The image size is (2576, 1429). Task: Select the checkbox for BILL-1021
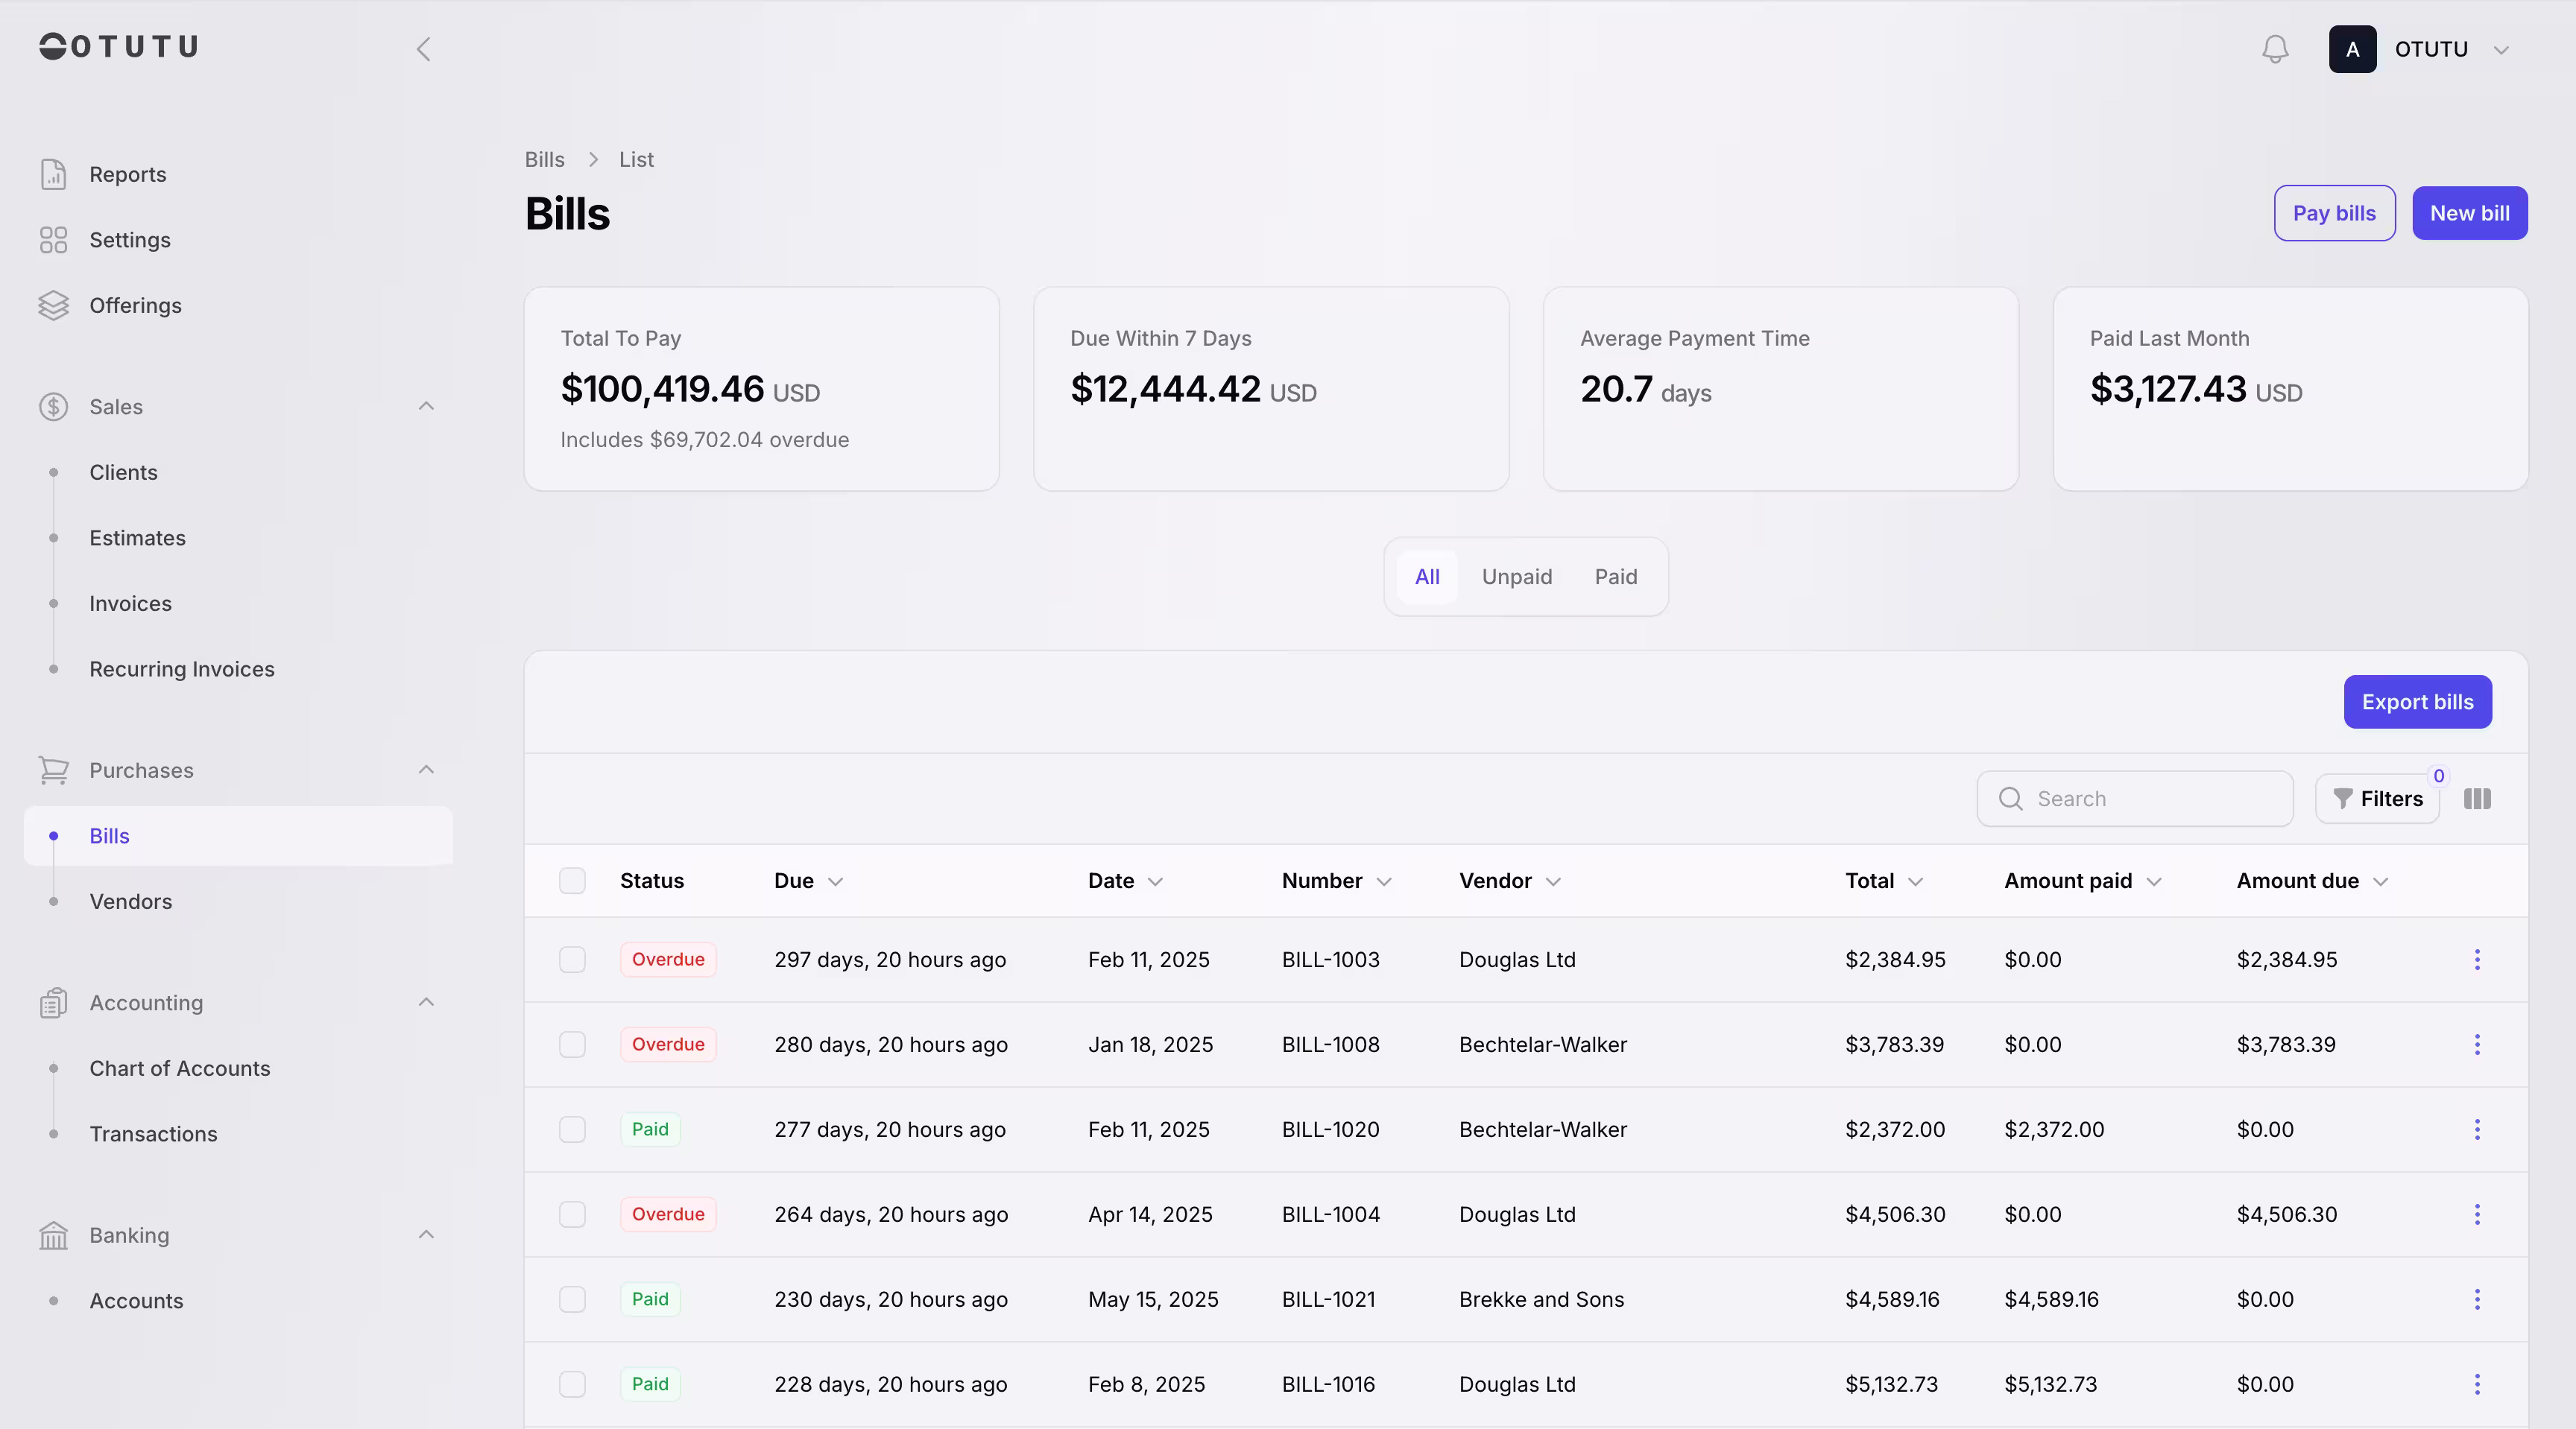click(x=572, y=1299)
